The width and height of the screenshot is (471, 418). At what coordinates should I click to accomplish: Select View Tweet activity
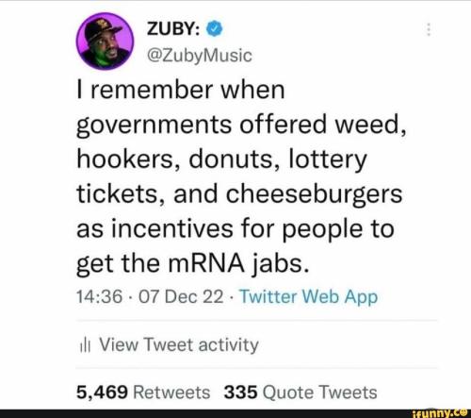[x=179, y=345]
